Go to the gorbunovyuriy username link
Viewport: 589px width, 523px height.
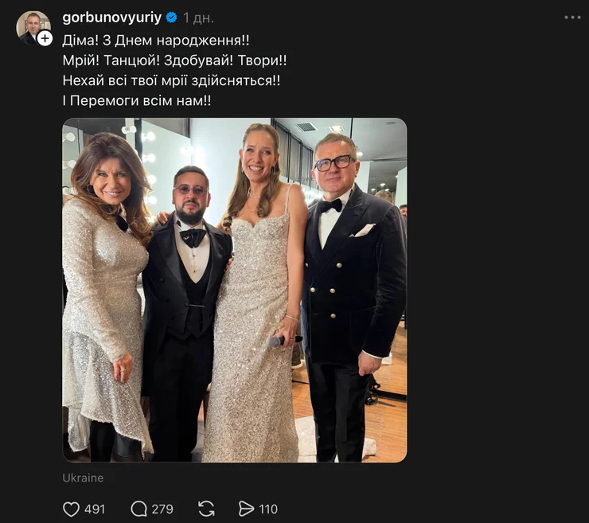pyautogui.click(x=111, y=18)
